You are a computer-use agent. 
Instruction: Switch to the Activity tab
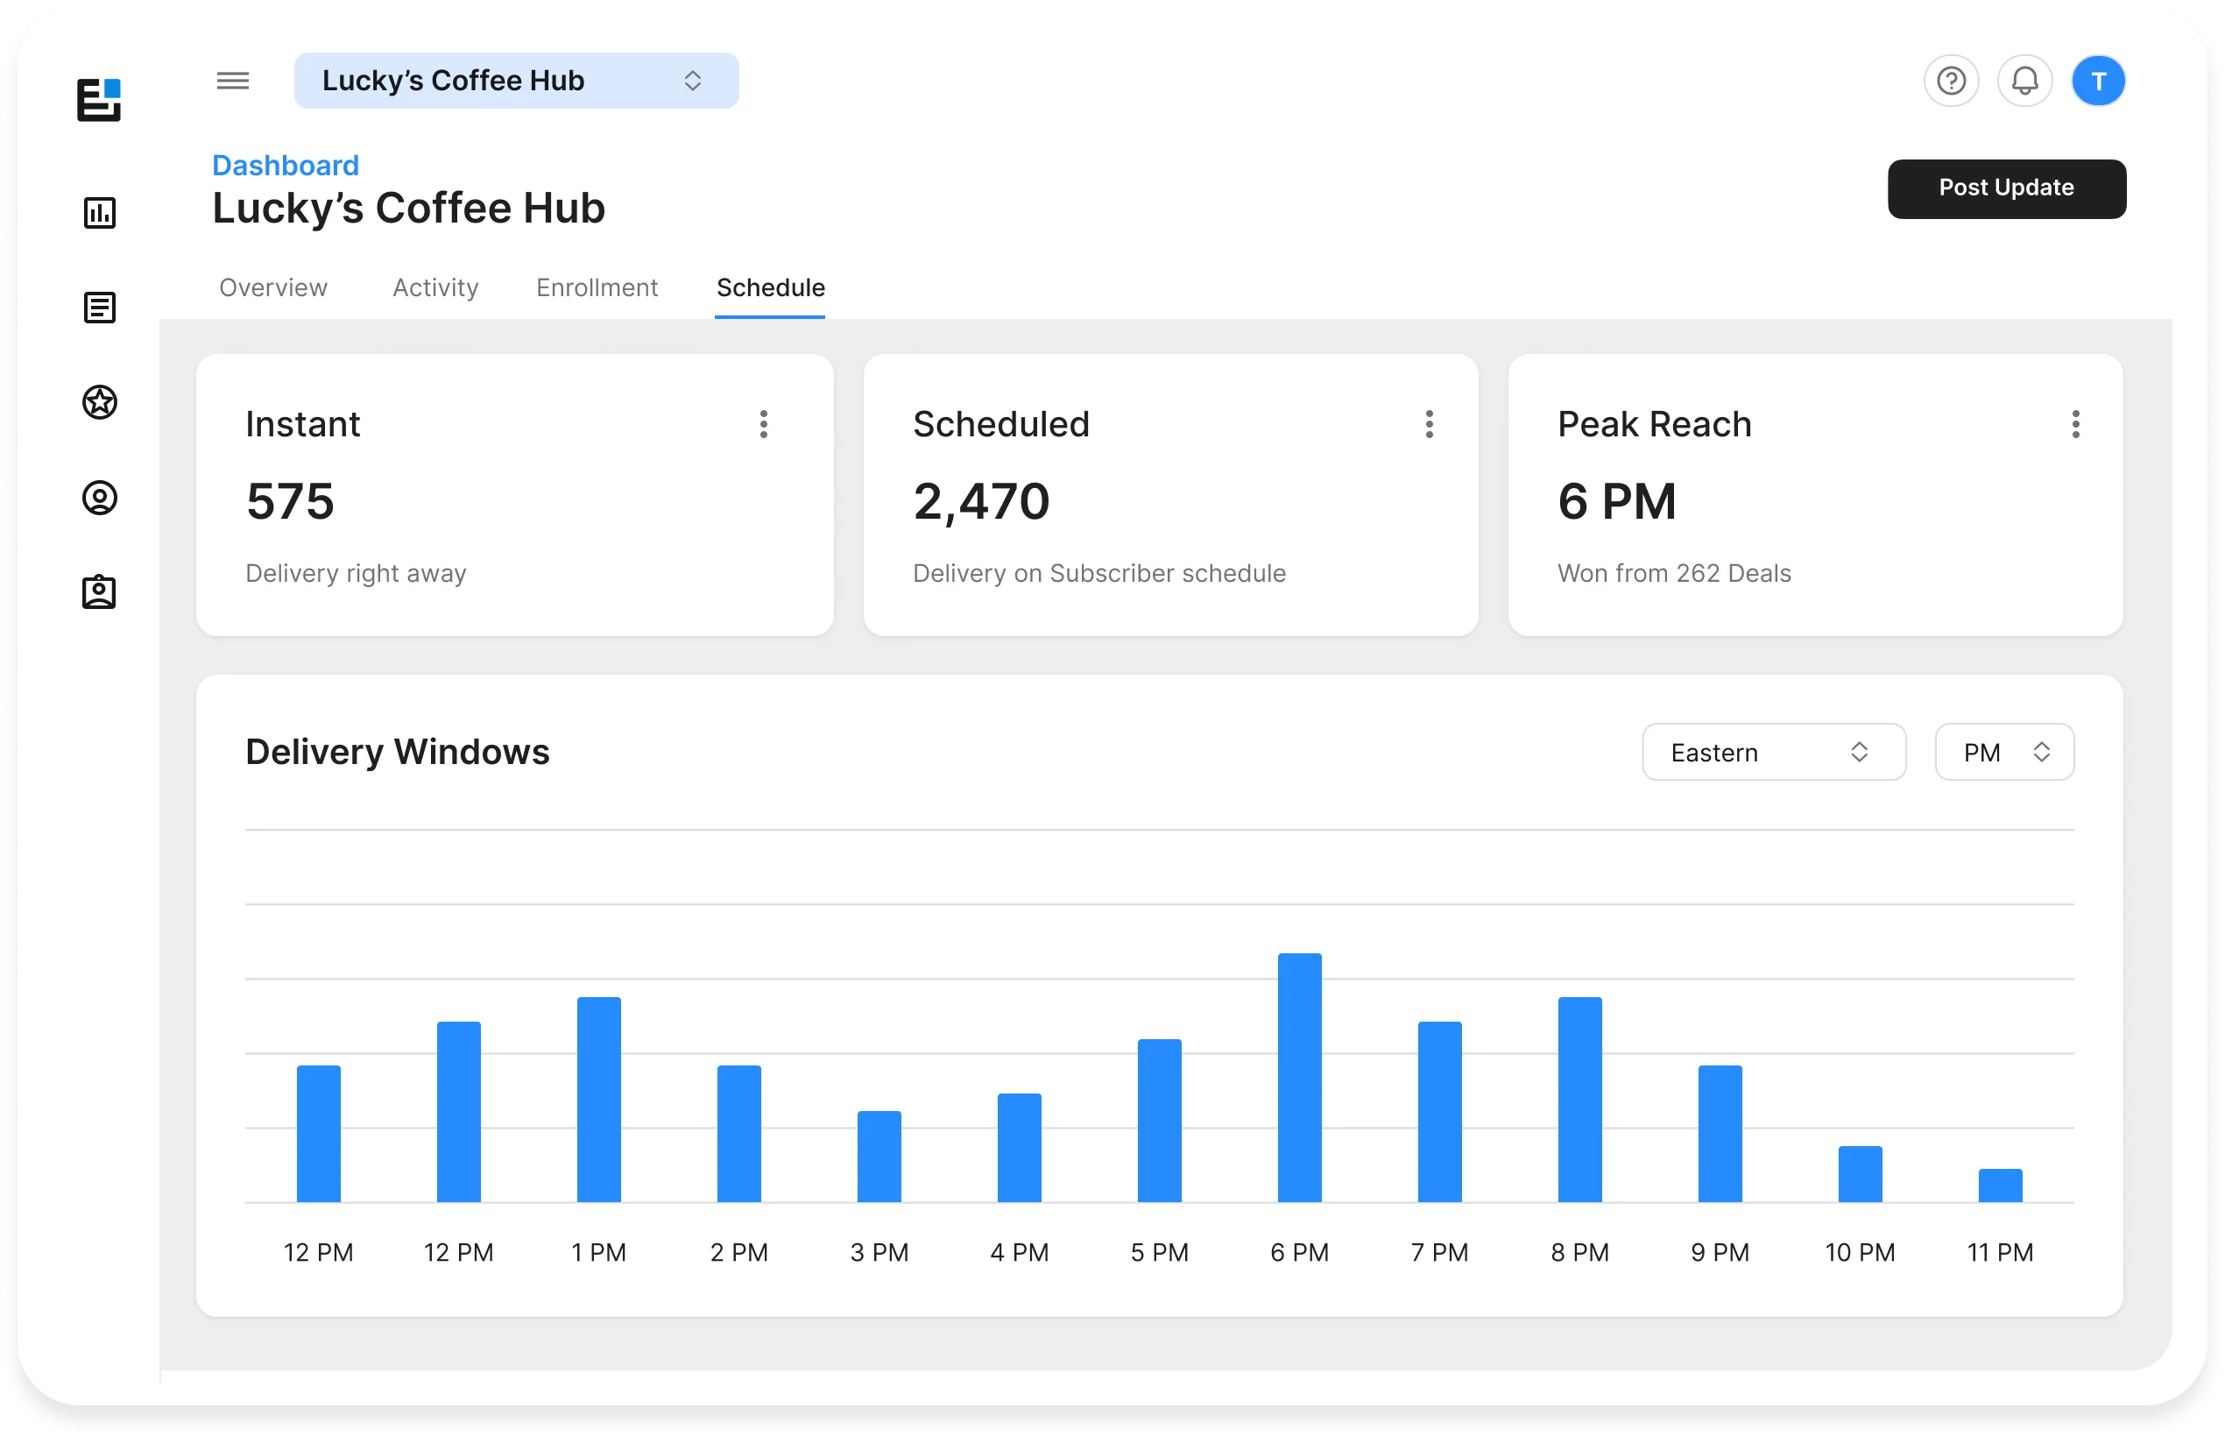[x=435, y=287]
